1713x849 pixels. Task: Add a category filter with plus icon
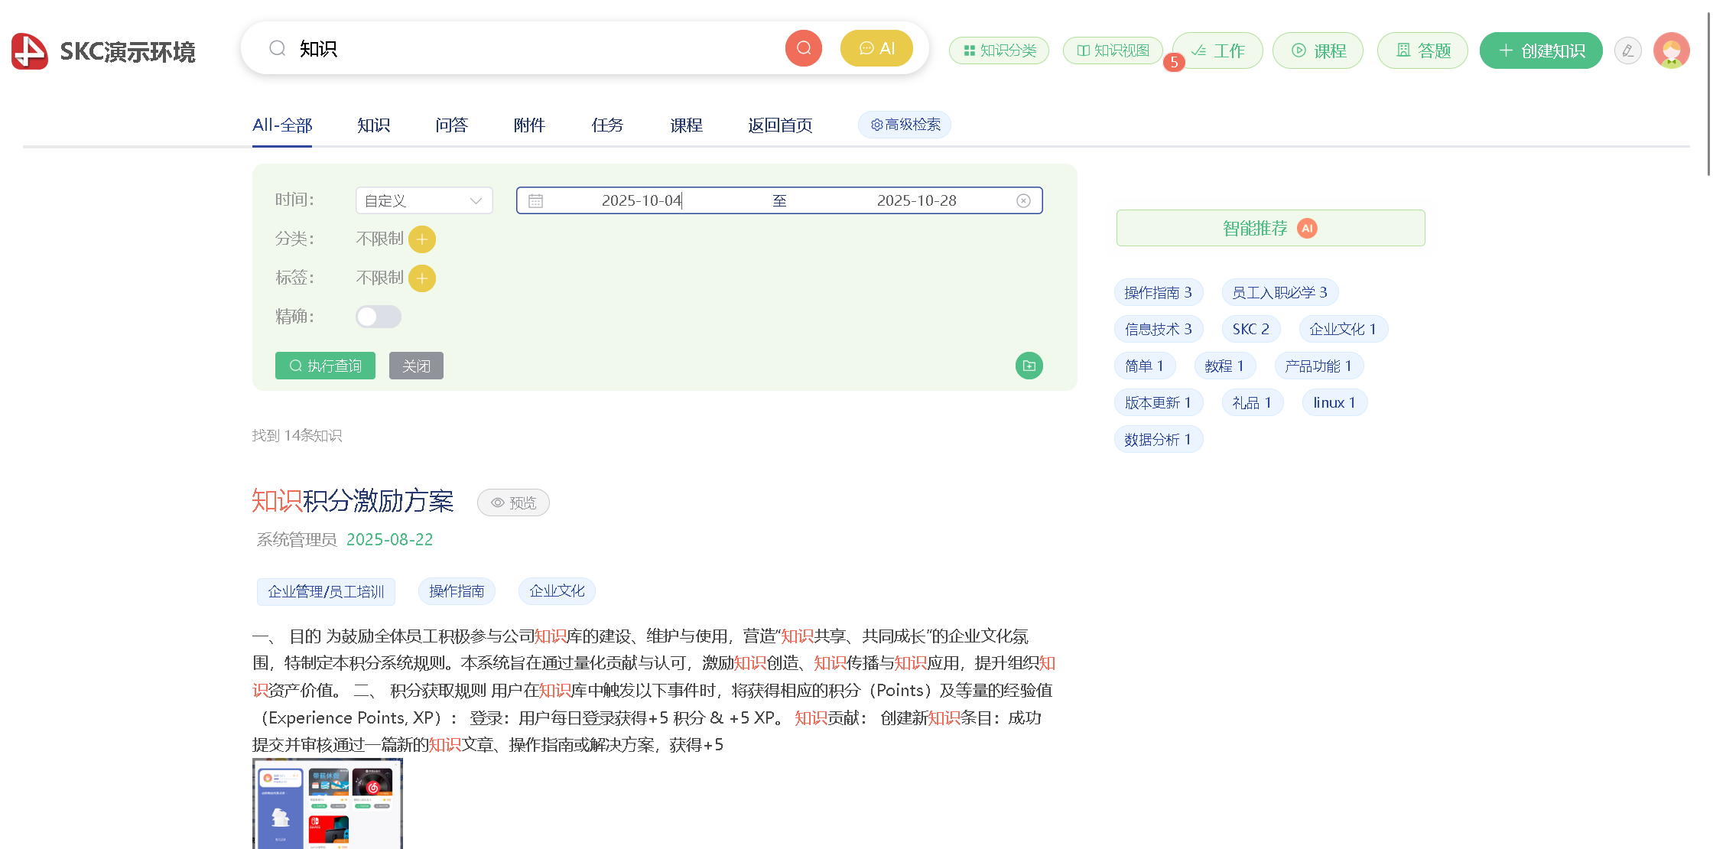(422, 239)
